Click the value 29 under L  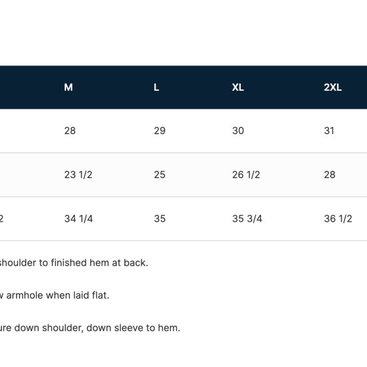tap(159, 131)
